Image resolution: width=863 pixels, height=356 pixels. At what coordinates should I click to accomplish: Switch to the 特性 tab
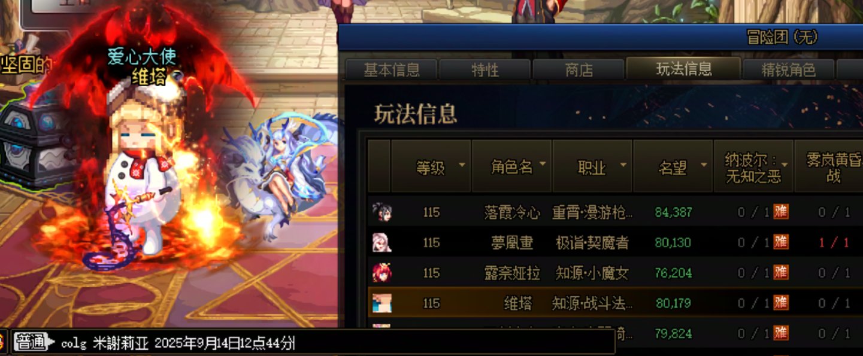coord(485,69)
